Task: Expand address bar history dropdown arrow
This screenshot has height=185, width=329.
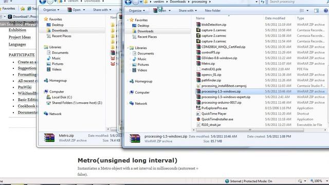Action: coord(257,2)
